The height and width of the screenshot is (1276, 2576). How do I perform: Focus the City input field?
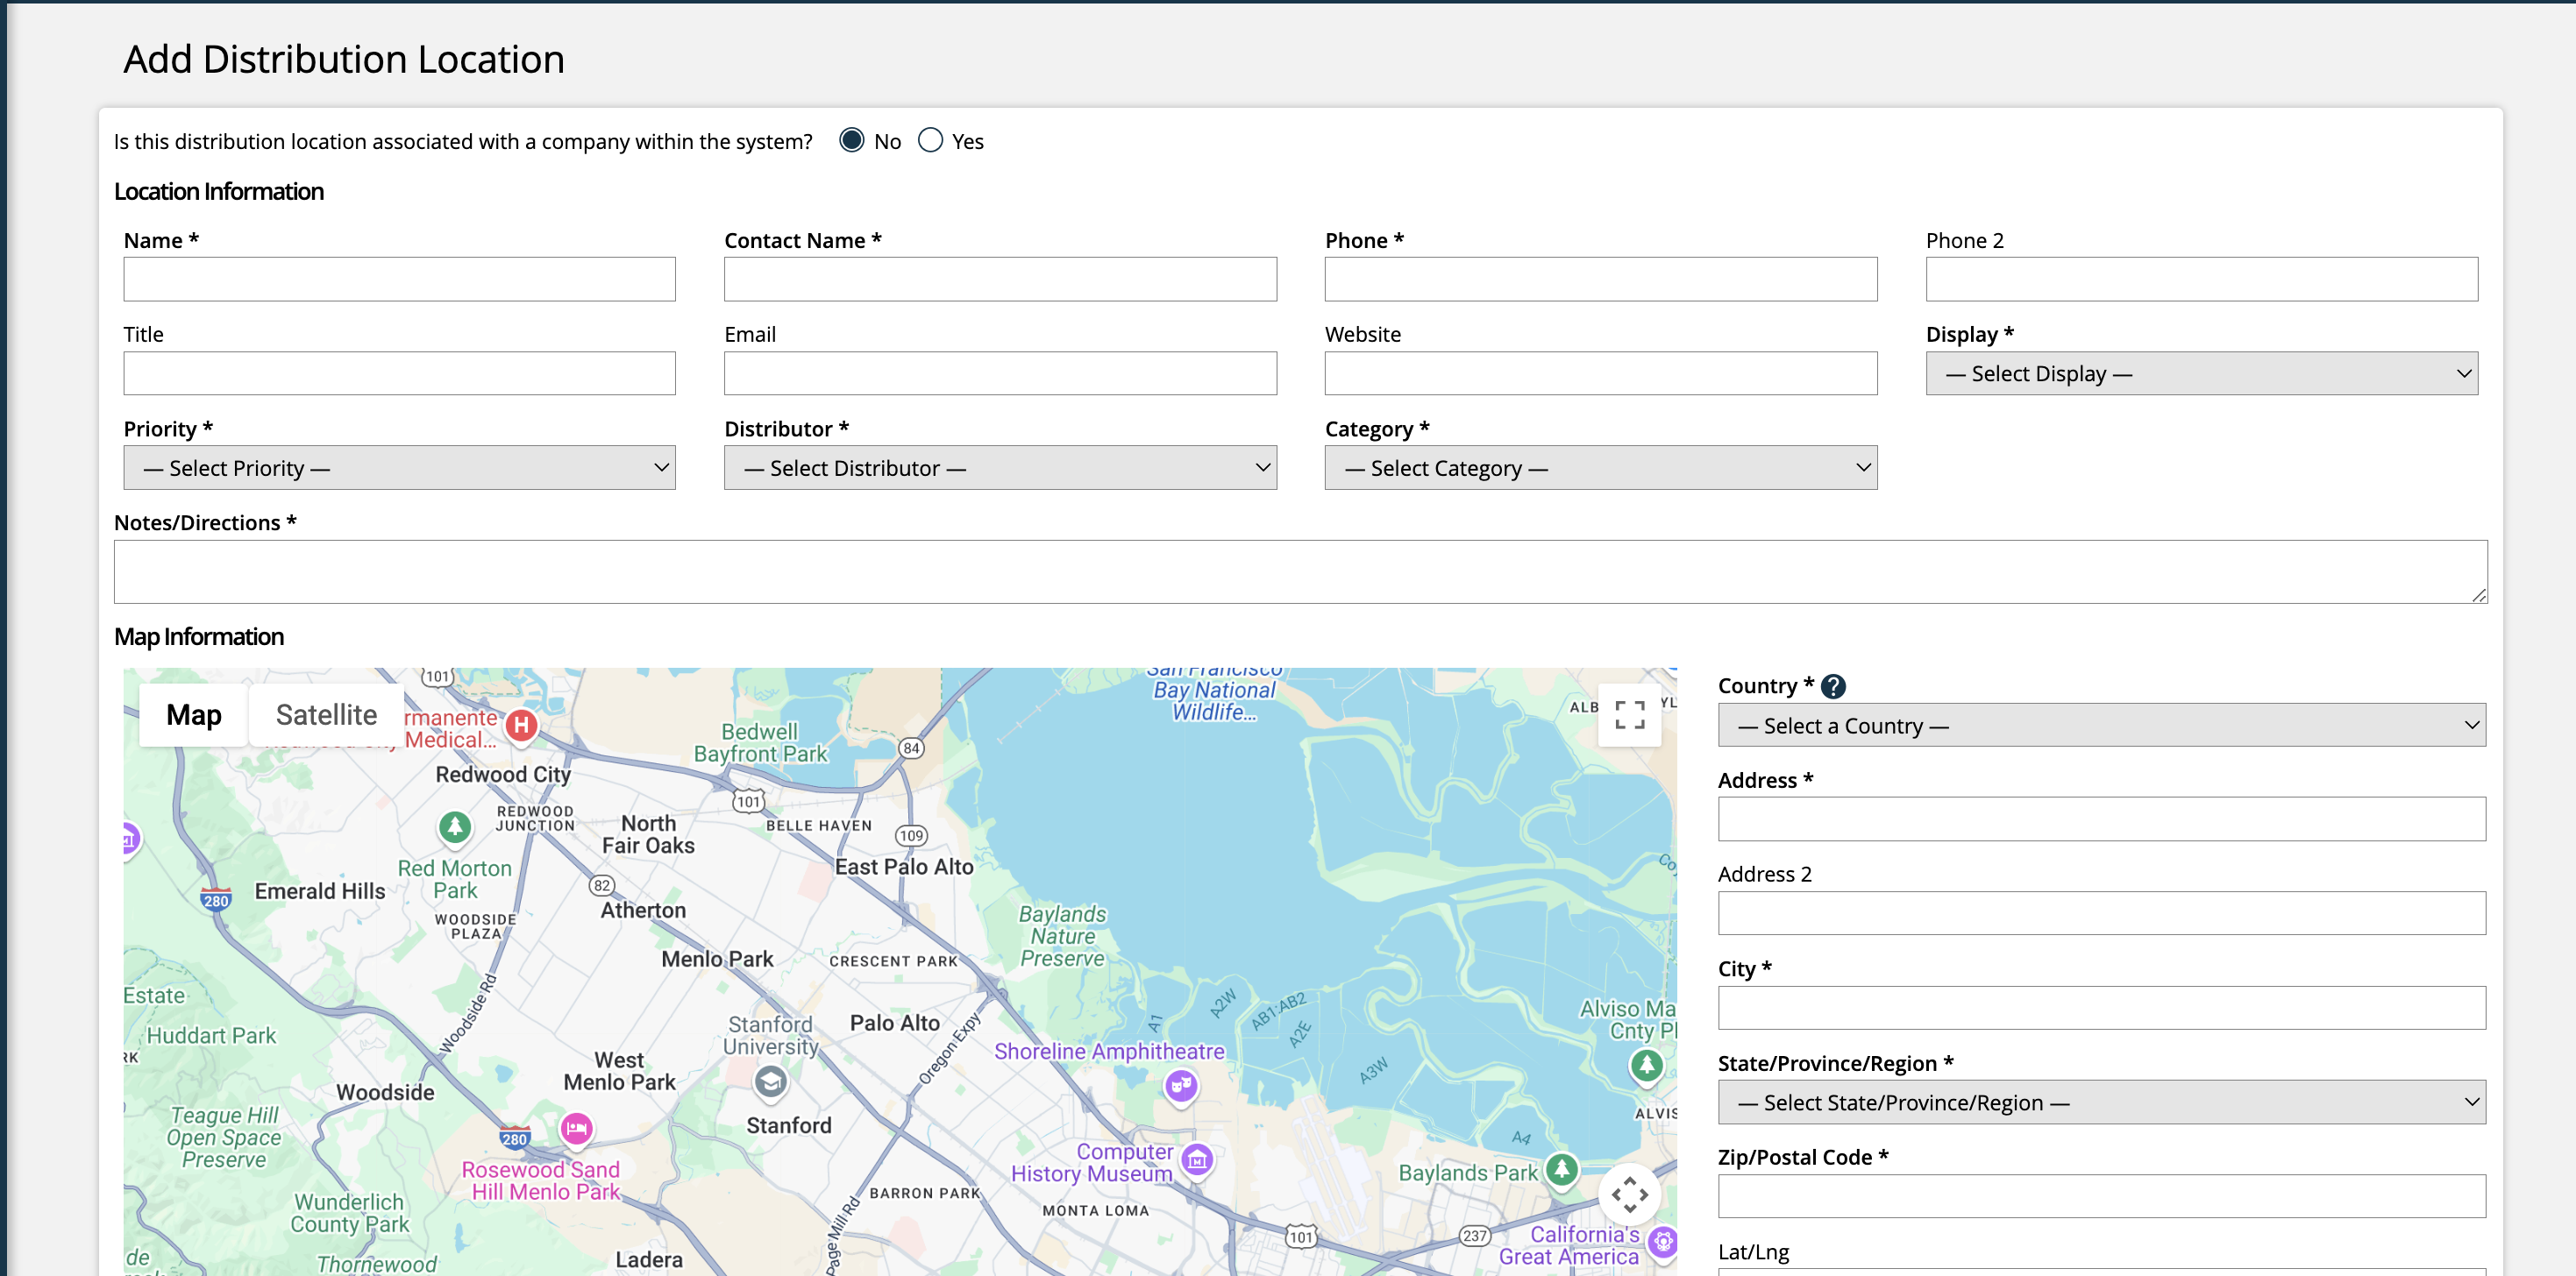pos(2101,1008)
